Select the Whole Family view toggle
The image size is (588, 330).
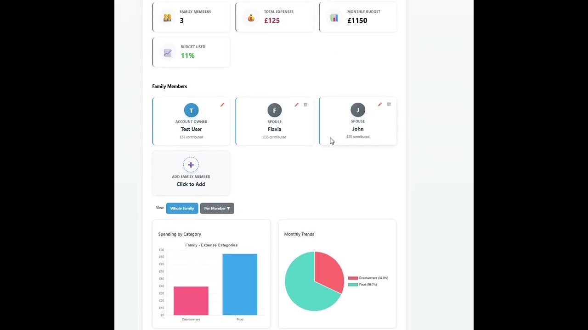[x=182, y=208]
